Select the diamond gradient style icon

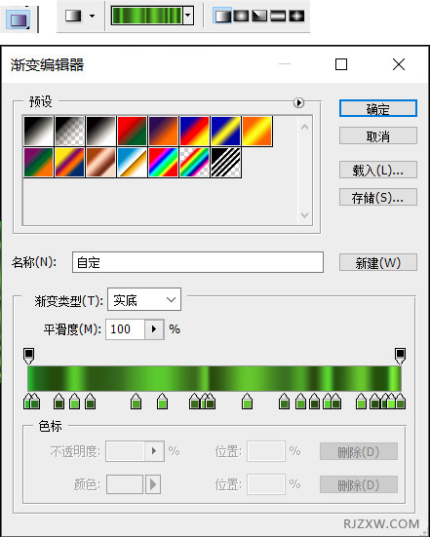pos(296,16)
